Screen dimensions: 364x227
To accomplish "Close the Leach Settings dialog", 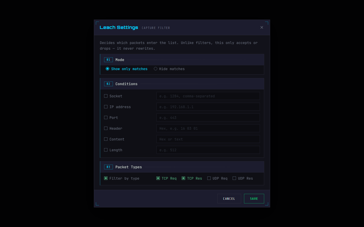I will point(262,28).
